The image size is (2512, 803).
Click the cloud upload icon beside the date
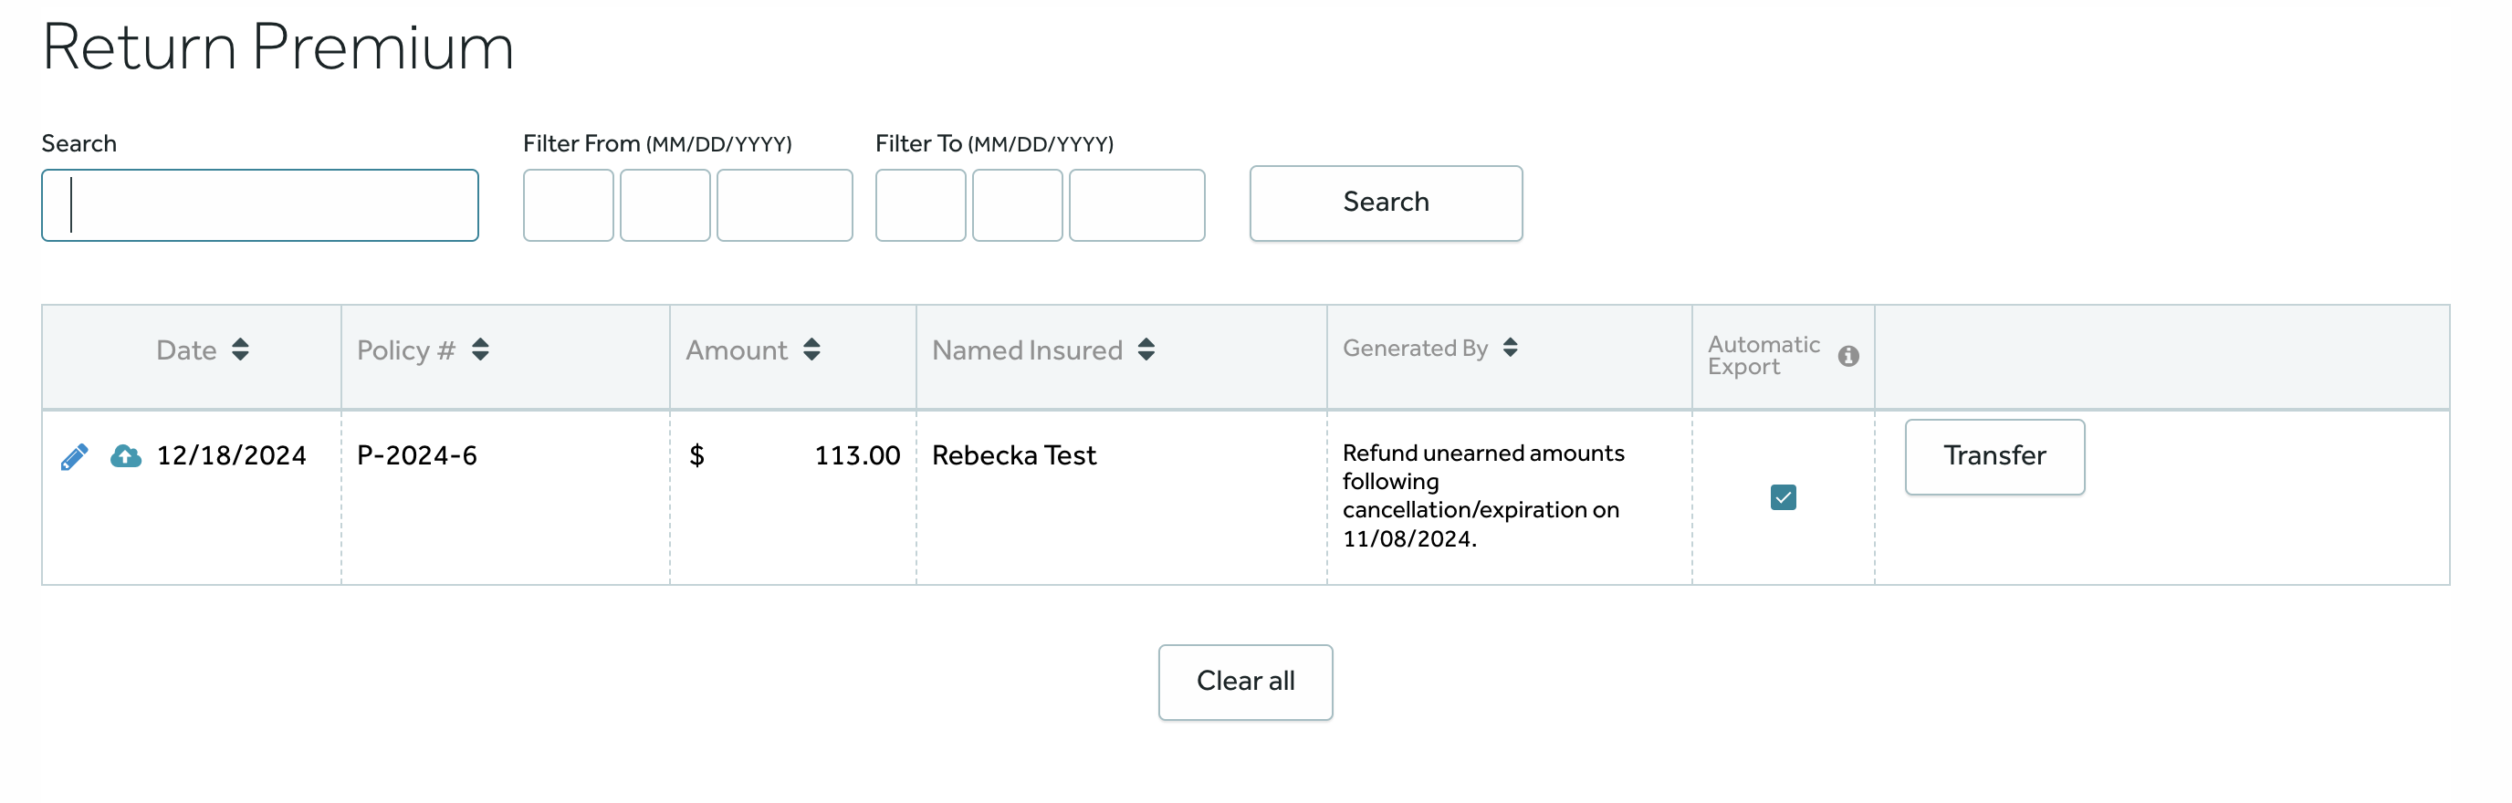coord(126,455)
